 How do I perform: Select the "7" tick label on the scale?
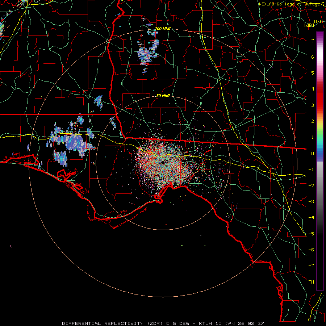pos(313,41)
